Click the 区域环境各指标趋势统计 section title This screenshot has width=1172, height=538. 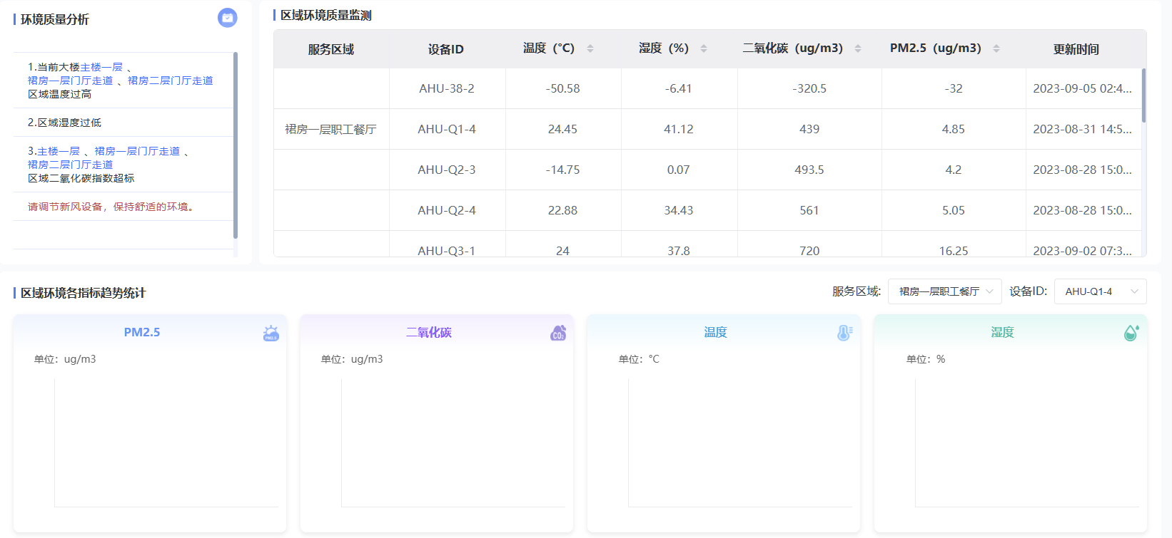click(x=83, y=293)
